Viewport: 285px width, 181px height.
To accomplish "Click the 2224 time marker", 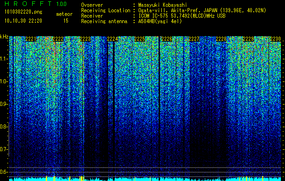I will coord(112,39).
